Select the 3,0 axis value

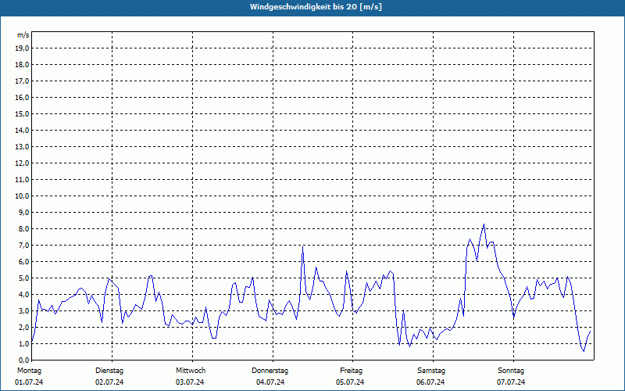pyautogui.click(x=23, y=310)
